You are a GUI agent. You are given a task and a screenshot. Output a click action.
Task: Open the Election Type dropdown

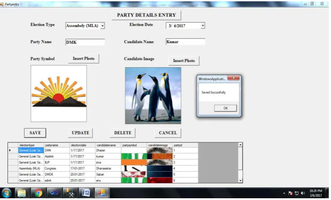[x=103, y=26]
